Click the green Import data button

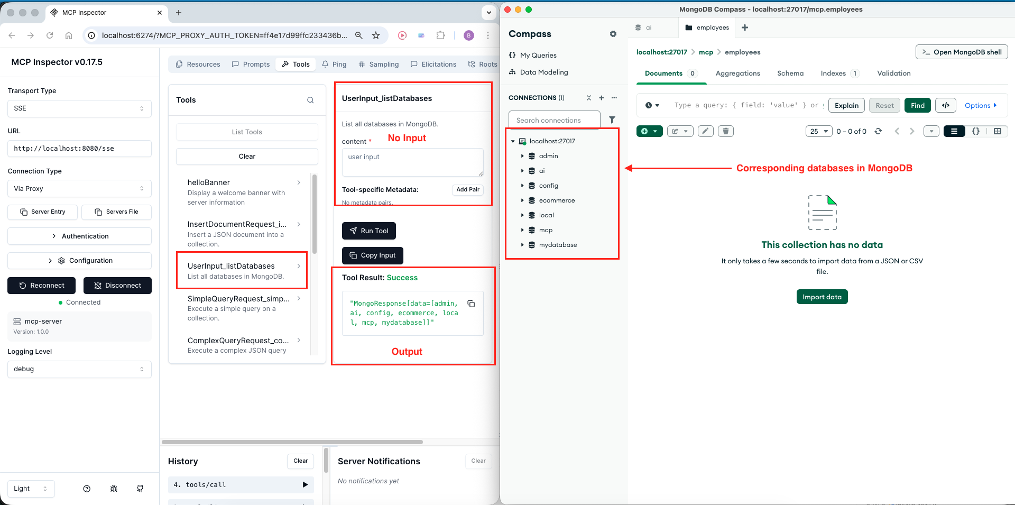tap(822, 297)
